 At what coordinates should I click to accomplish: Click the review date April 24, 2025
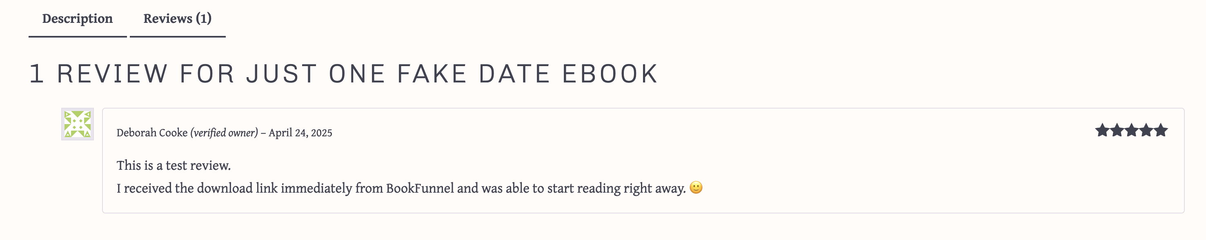(x=300, y=133)
